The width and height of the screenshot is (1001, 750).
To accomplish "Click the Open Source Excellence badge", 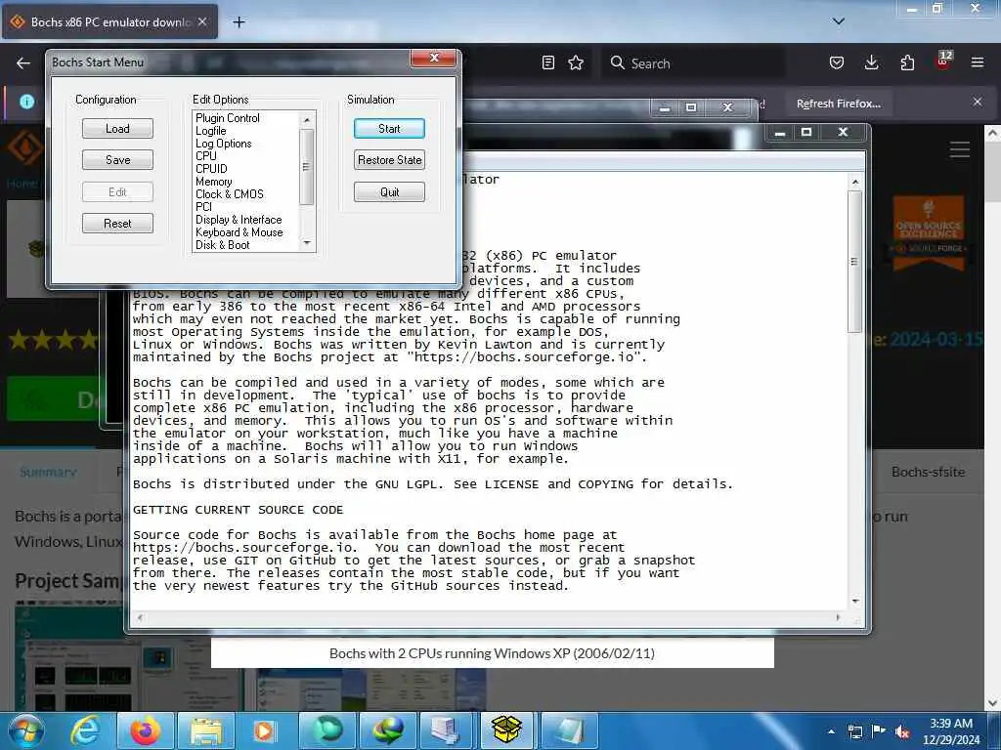I will [x=929, y=231].
